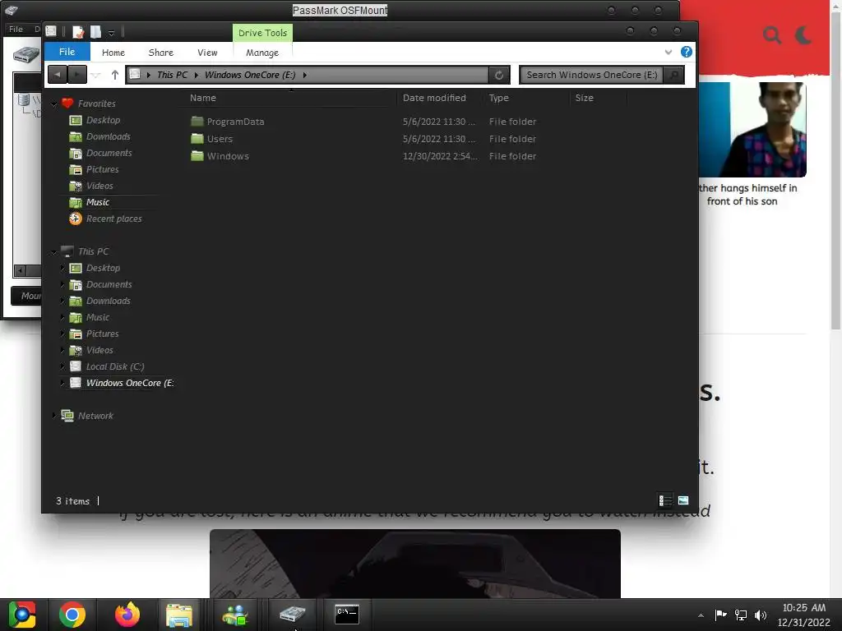The width and height of the screenshot is (842, 631).
Task: Click the search icon on the red webpage header
Action: pyautogui.click(x=772, y=35)
